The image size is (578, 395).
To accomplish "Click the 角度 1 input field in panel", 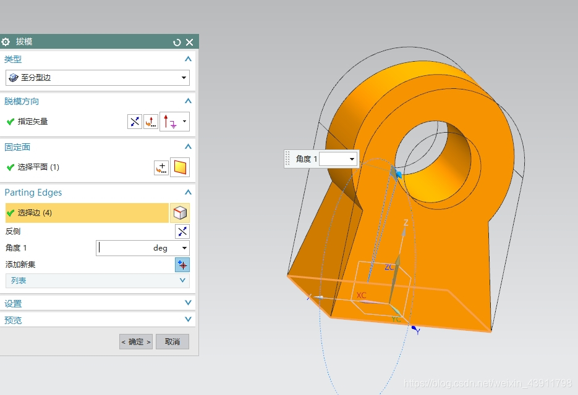I will pyautogui.click(x=138, y=248).
